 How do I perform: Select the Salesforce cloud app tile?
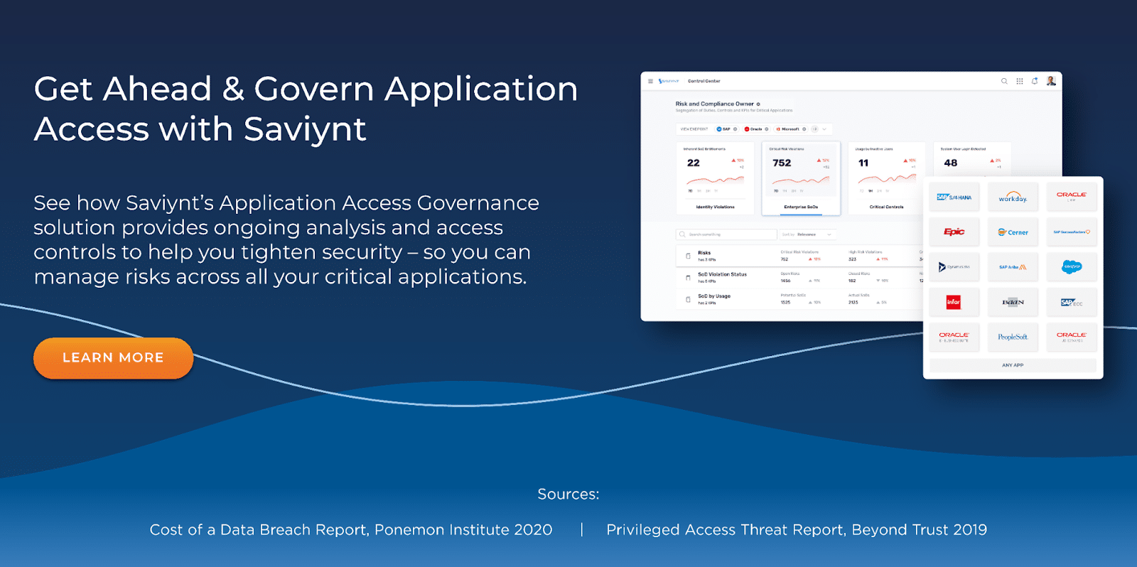point(1072,266)
